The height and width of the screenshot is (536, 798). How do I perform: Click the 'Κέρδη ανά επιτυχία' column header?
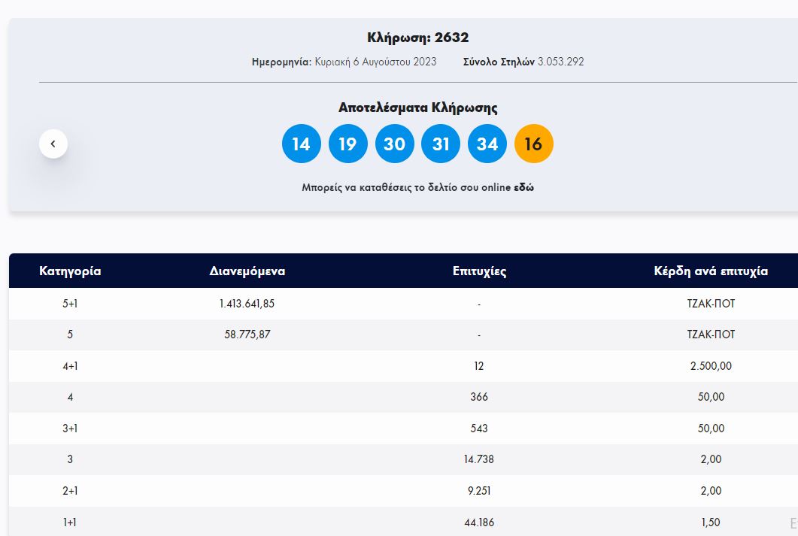coord(711,271)
